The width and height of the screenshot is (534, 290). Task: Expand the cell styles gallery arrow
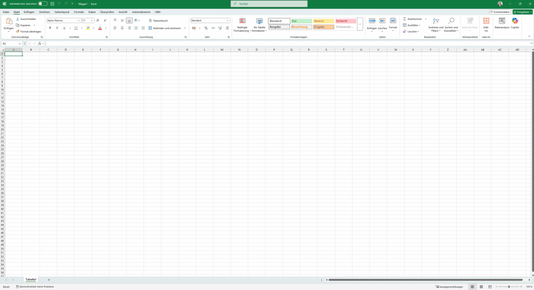(360, 24)
